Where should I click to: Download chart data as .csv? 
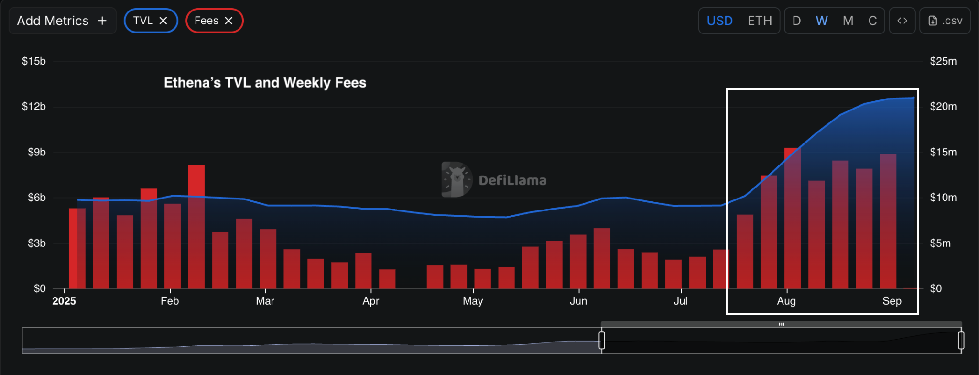click(x=945, y=21)
